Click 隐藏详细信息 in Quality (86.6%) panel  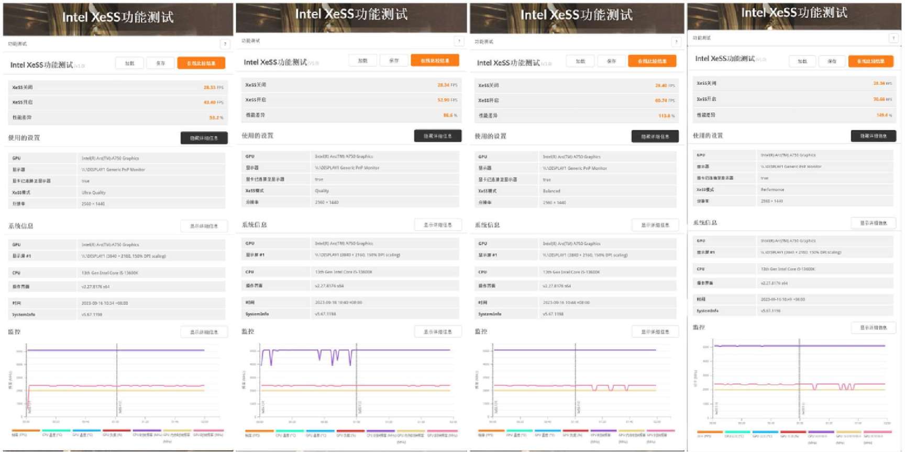pyautogui.click(x=437, y=136)
